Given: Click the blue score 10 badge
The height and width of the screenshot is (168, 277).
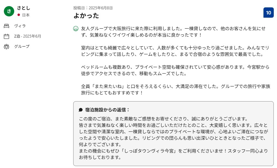Looking at the screenshot, I should click(x=268, y=13).
